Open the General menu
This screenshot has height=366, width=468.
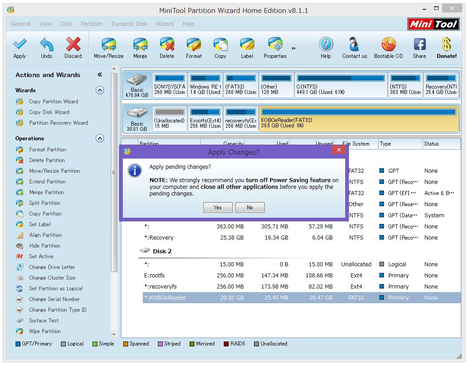pyautogui.click(x=20, y=24)
